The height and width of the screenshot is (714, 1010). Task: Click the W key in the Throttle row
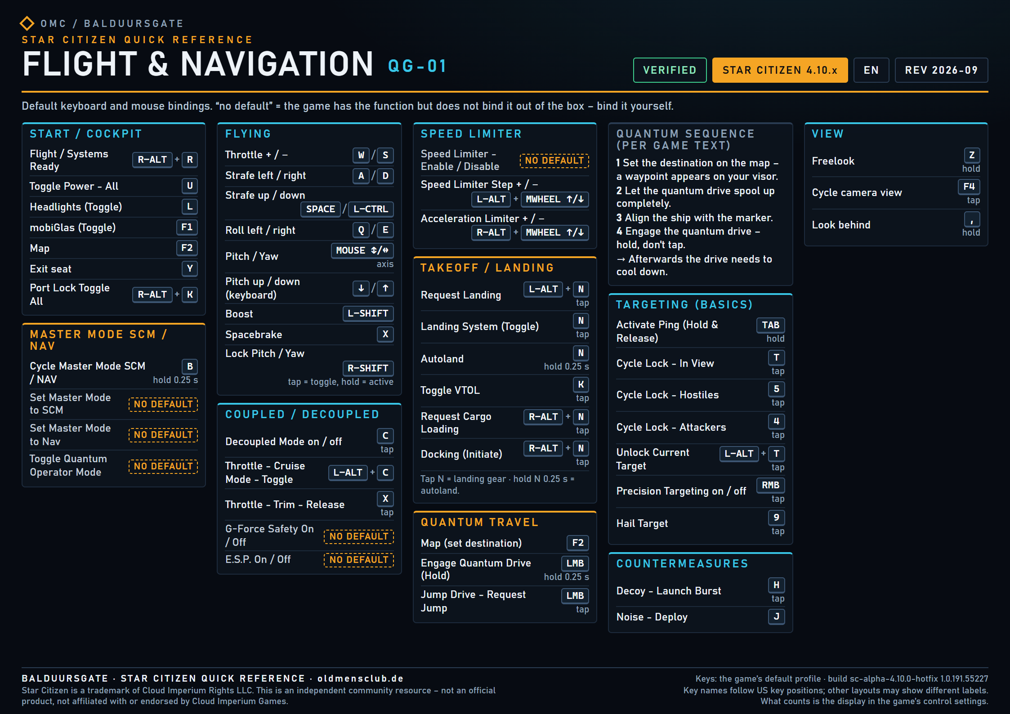click(x=361, y=155)
